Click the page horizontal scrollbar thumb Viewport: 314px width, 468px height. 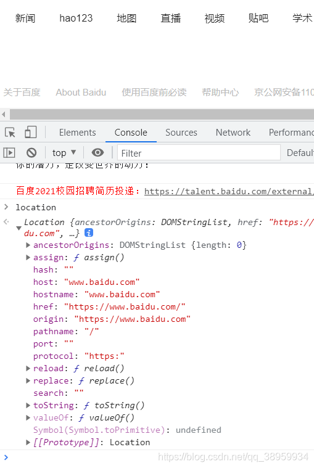tap(162, 114)
